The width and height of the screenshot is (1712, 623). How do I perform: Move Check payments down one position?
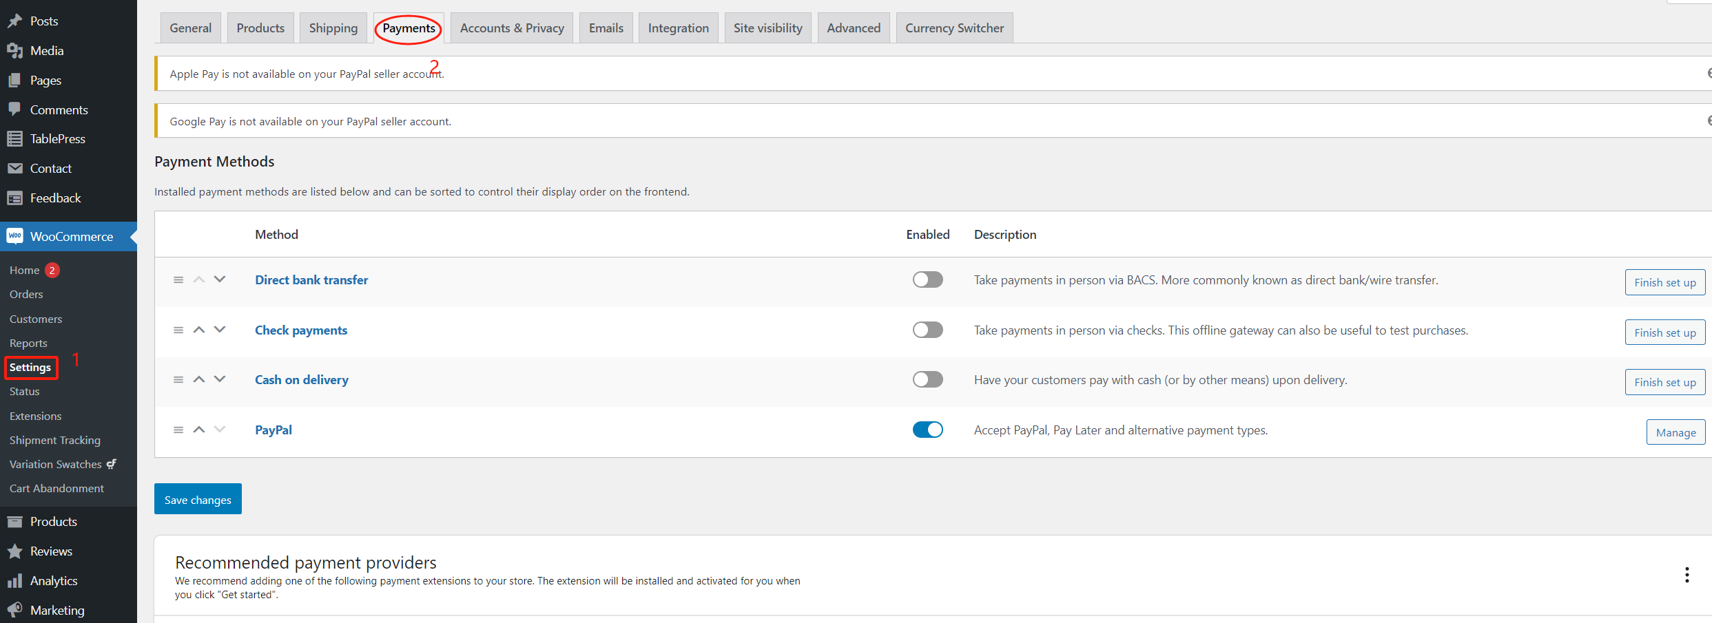220,330
